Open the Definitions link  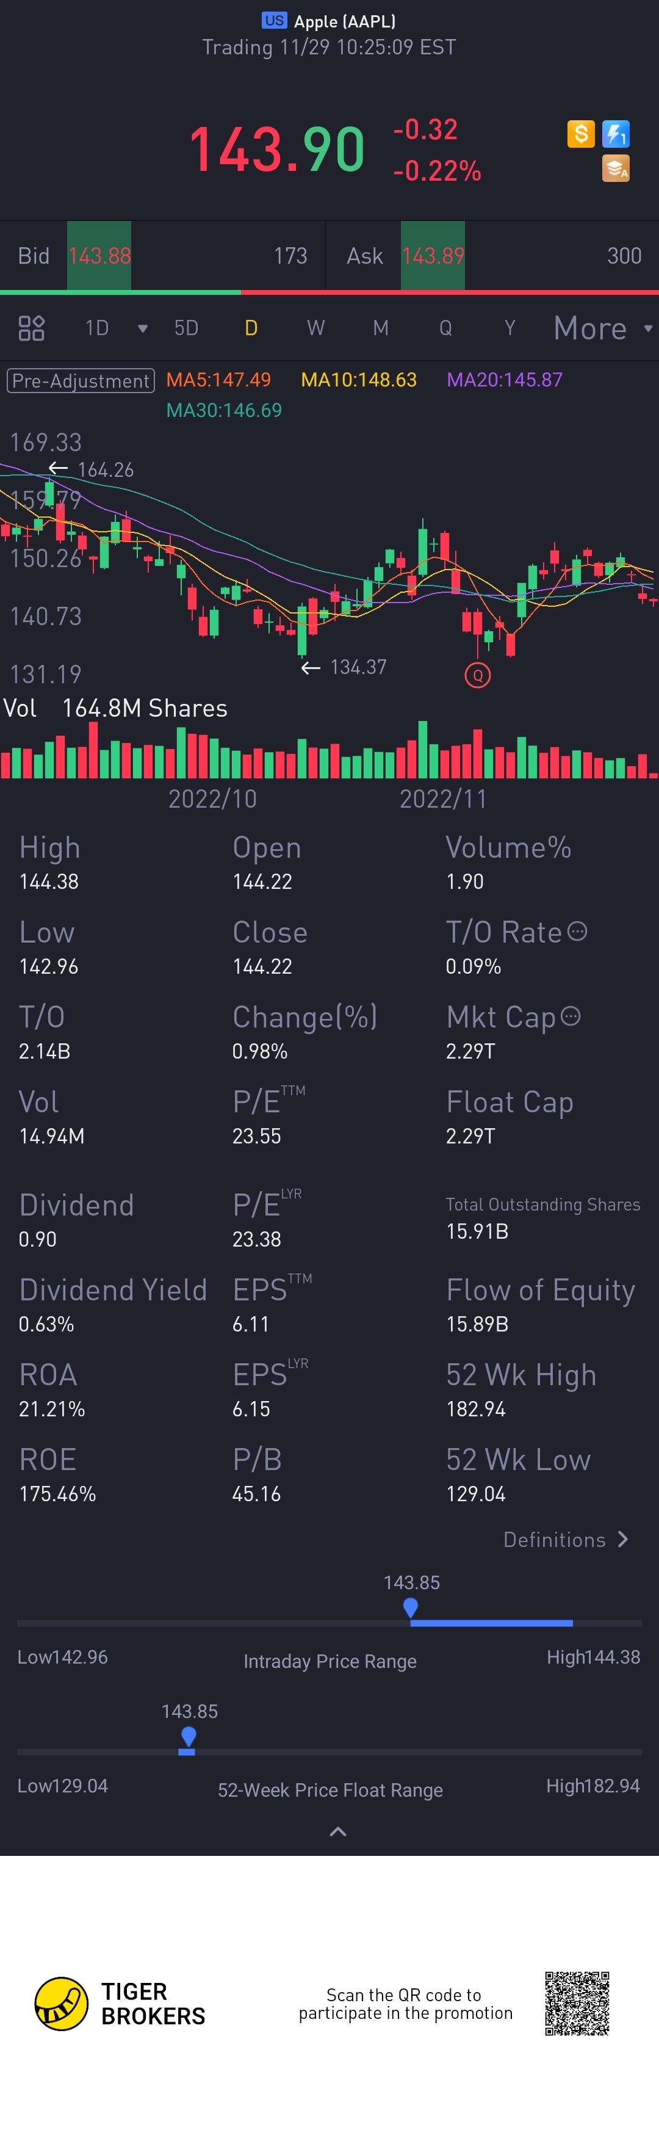click(x=566, y=1540)
